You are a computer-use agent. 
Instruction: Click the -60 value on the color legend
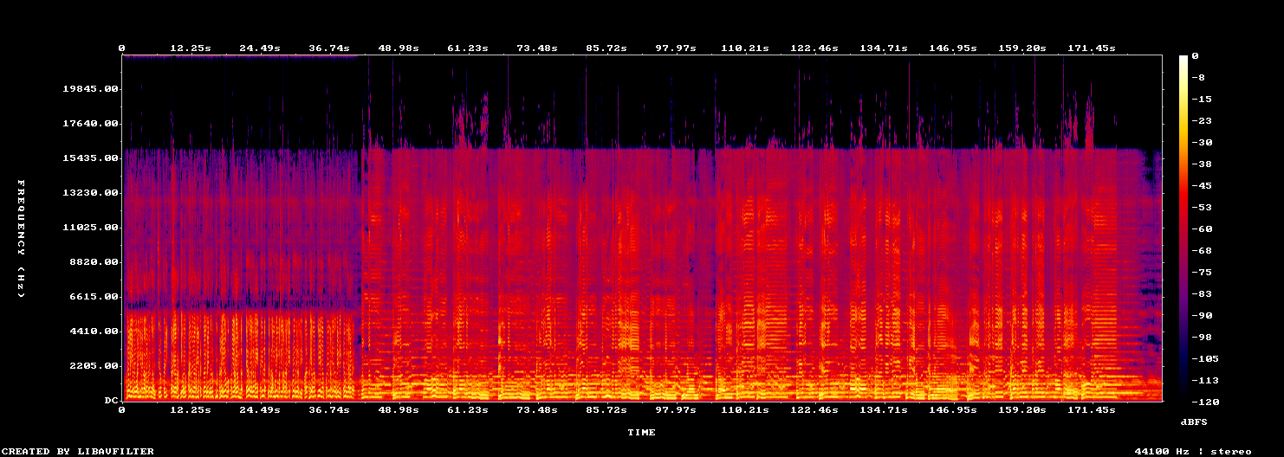pyautogui.click(x=1201, y=228)
